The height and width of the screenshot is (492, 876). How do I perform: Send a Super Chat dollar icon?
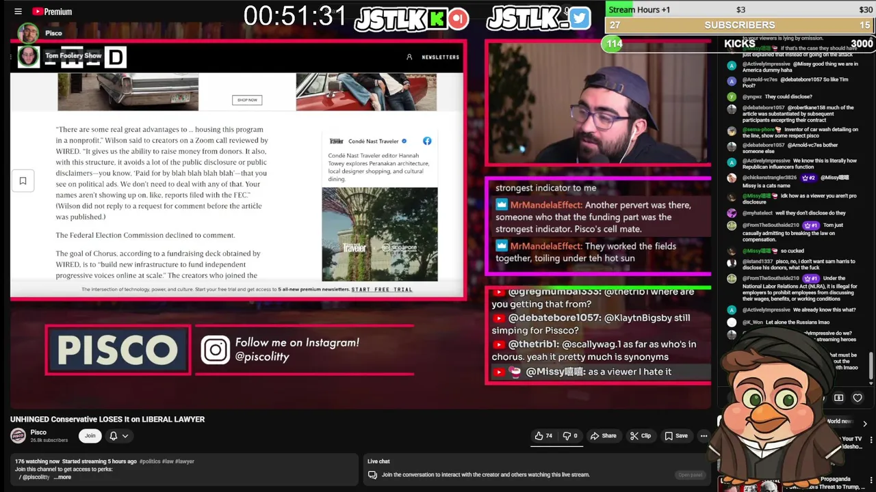click(x=838, y=398)
